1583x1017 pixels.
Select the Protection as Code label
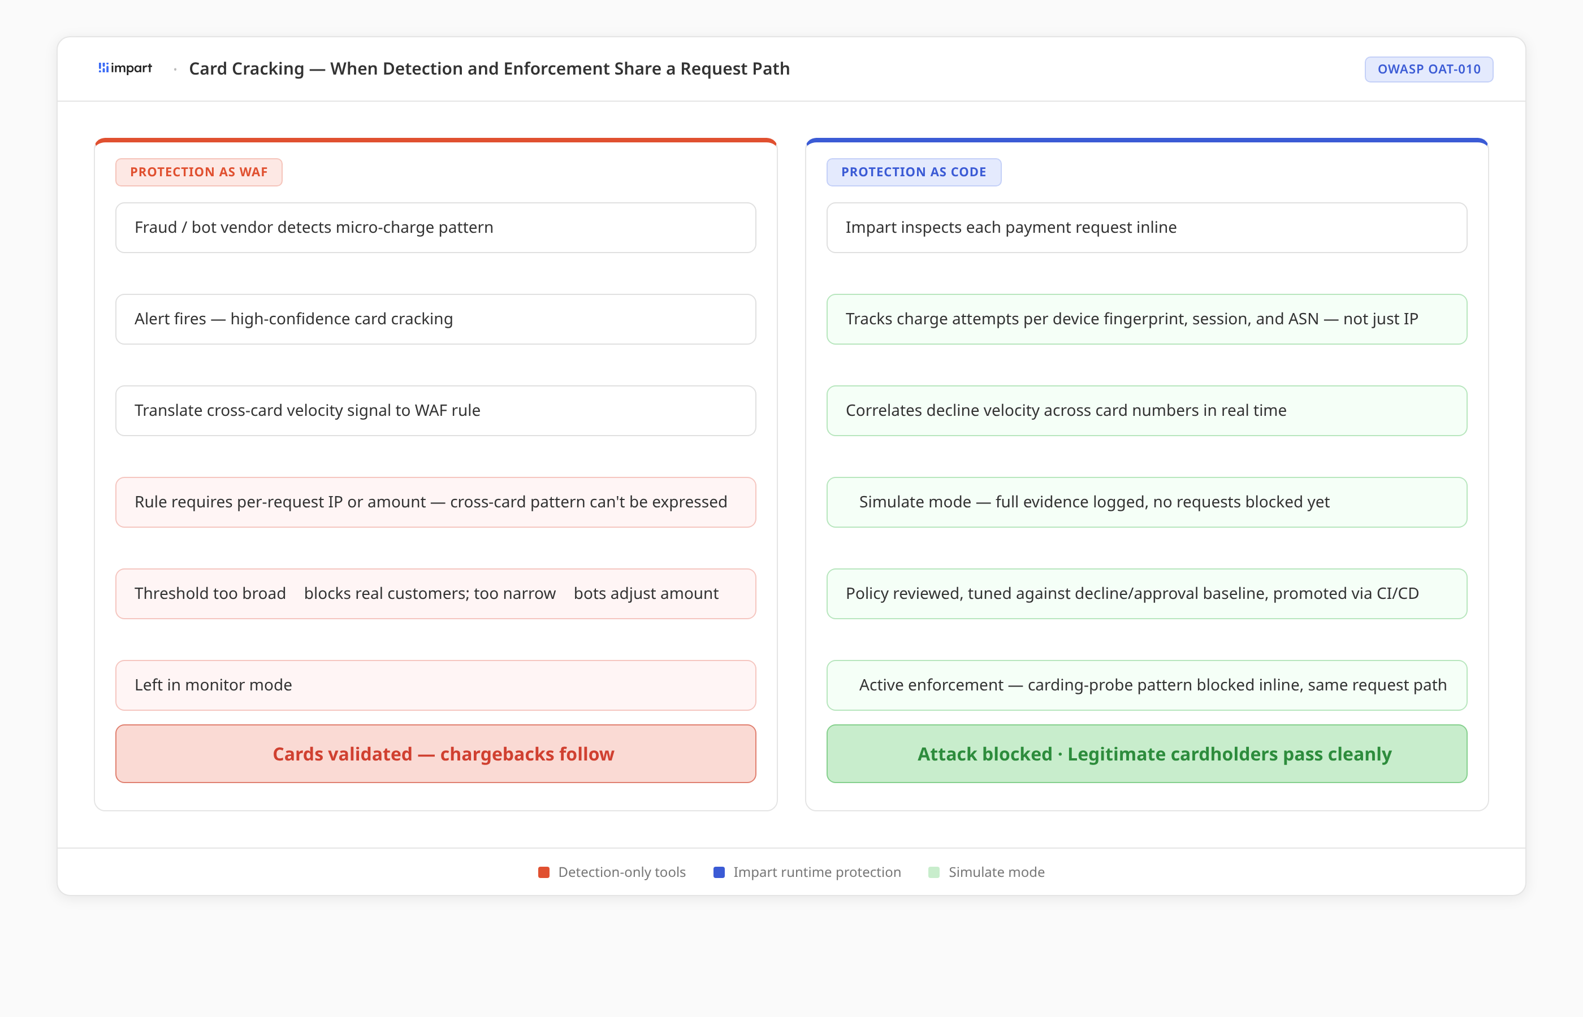pyautogui.click(x=913, y=172)
